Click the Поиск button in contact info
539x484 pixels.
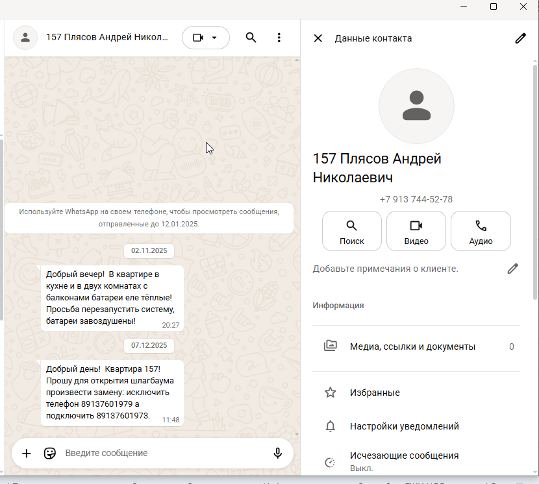point(352,231)
